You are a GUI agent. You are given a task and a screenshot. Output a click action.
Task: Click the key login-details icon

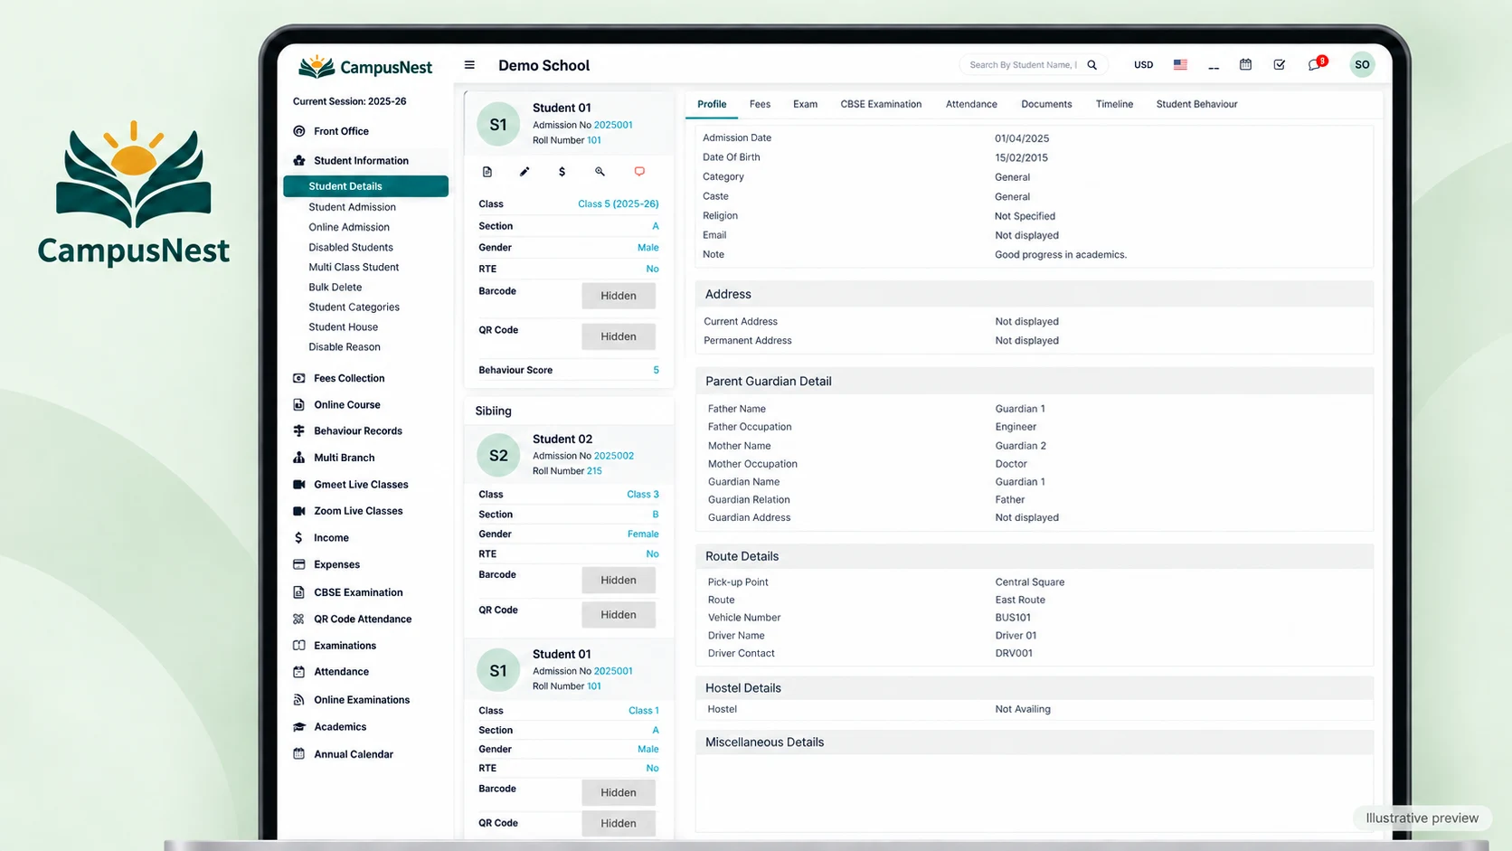[x=600, y=172]
